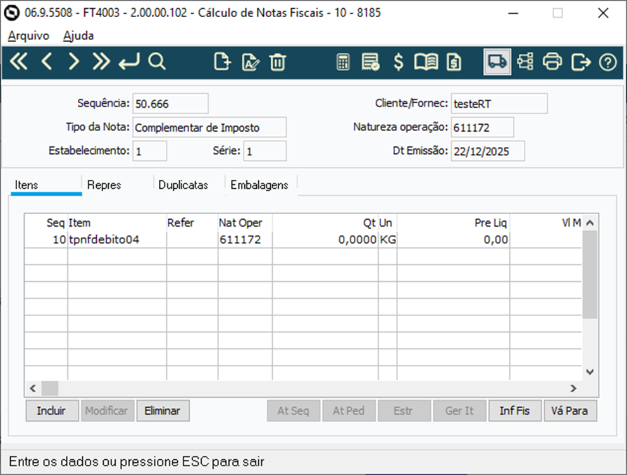Print using the printer icon

(552, 62)
